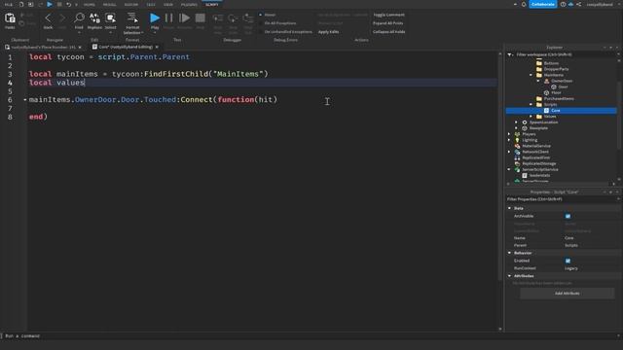Click the new file icon in the quick access bar
Image resolution: width=623 pixels, height=350 pixels.
pos(21,4)
